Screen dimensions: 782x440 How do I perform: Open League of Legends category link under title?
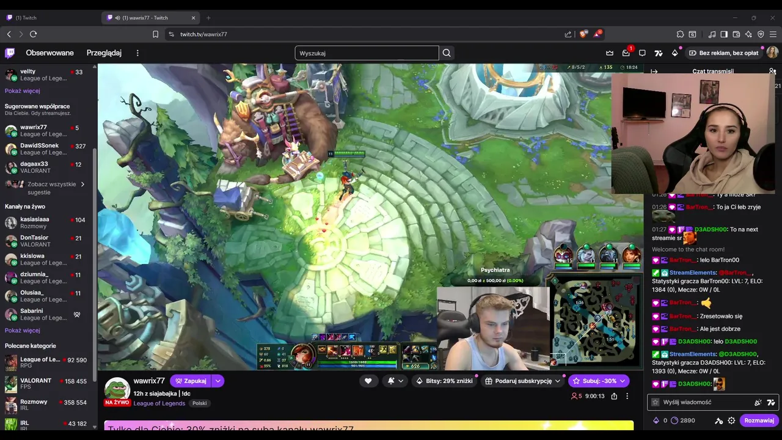pos(159,403)
